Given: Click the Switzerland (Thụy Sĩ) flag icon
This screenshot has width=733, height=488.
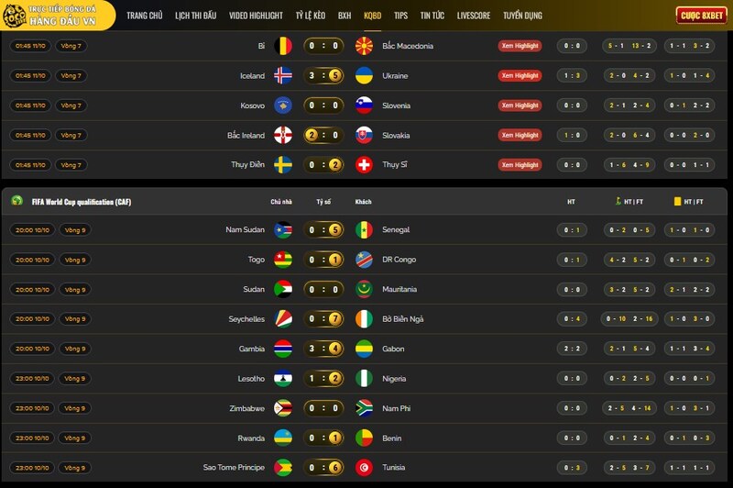Looking at the screenshot, I should tap(364, 165).
